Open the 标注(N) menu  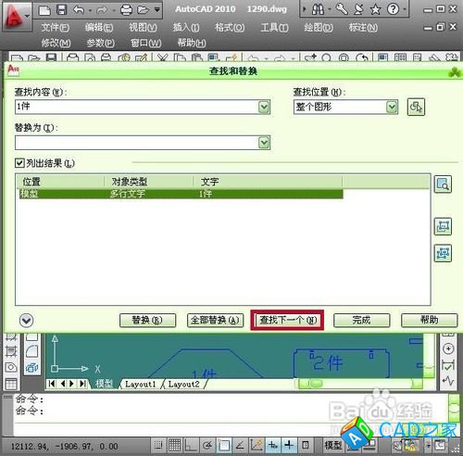(x=363, y=28)
